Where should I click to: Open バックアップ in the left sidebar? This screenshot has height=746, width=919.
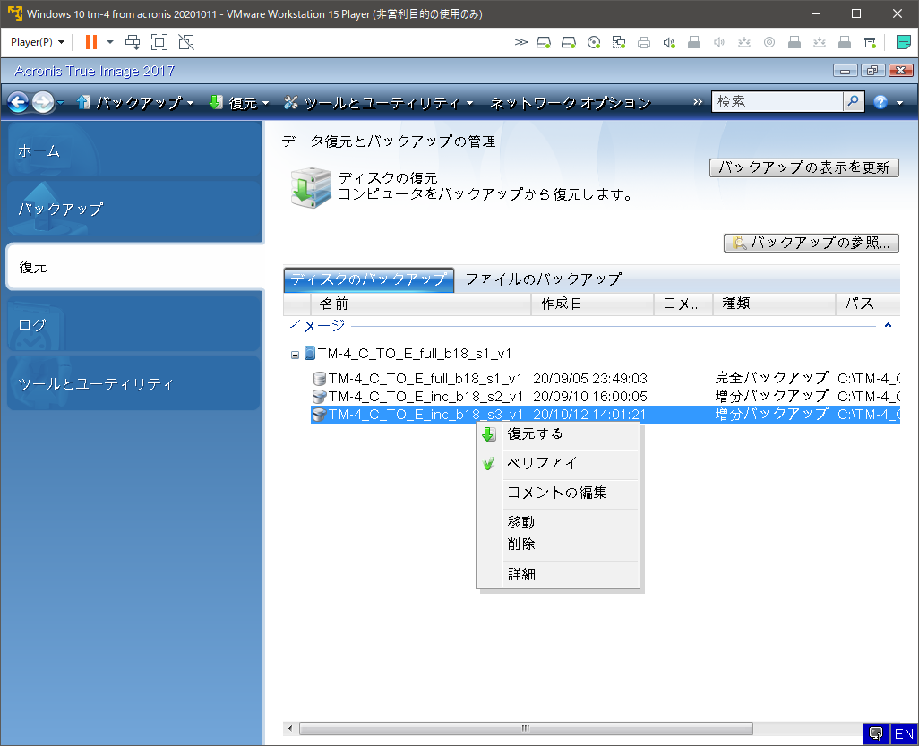(x=134, y=210)
